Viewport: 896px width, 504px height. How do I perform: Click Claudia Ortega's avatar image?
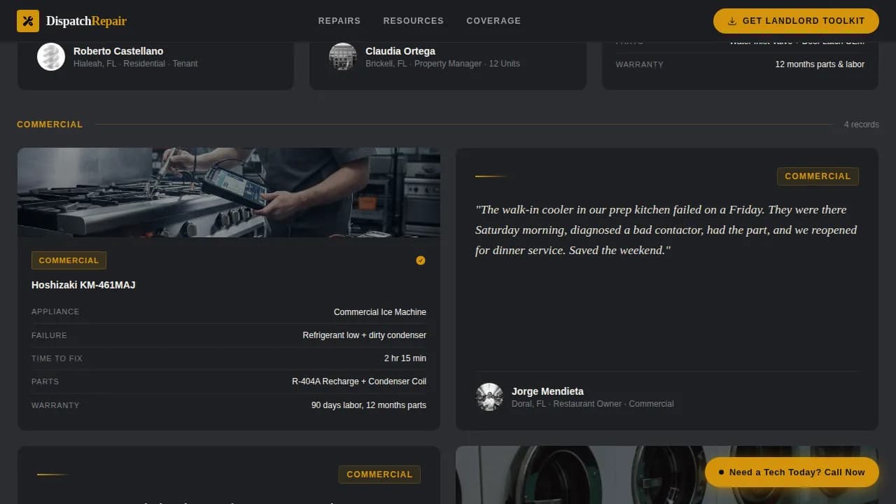coord(343,57)
